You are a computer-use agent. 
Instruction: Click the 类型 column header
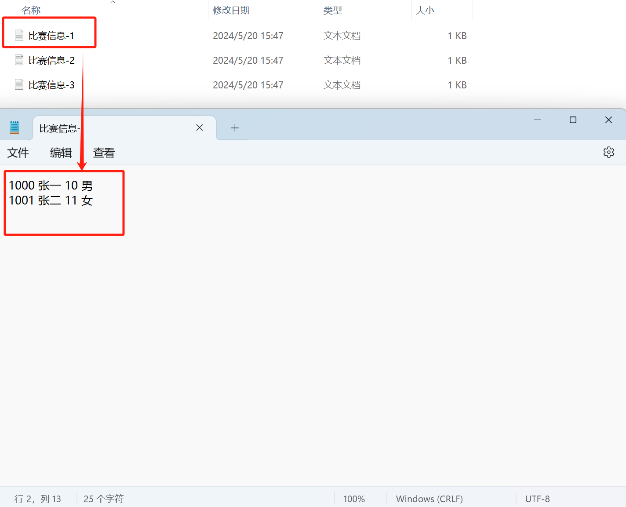pos(333,10)
